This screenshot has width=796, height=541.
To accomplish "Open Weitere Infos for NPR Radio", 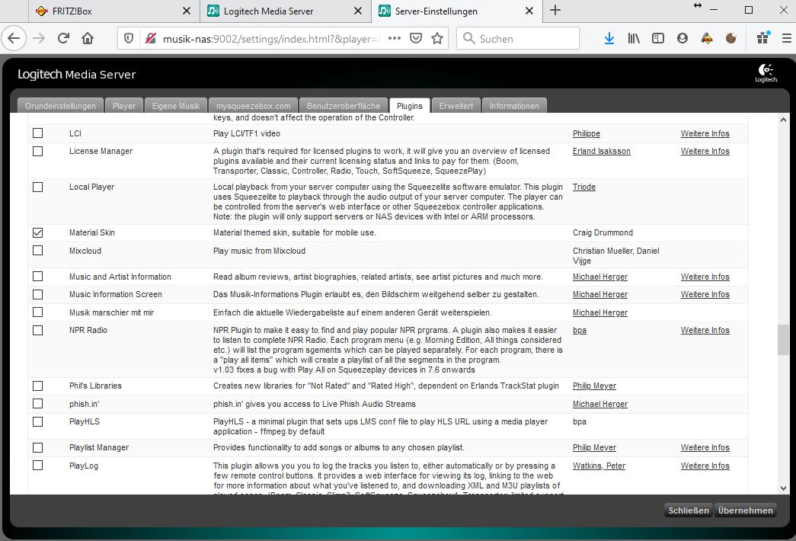I will point(705,330).
